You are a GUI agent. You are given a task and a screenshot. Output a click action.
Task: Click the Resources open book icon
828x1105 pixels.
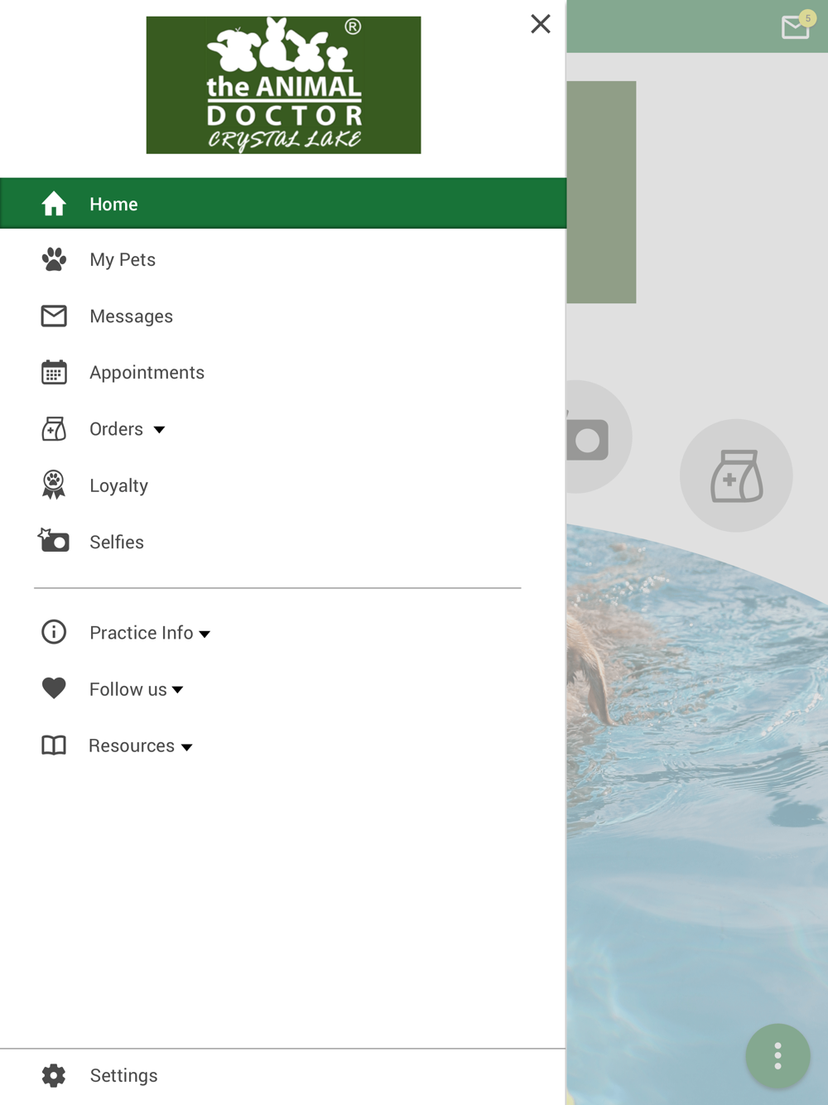[x=54, y=746]
